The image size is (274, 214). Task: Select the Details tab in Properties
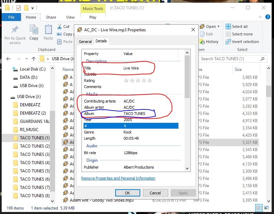coord(101,41)
